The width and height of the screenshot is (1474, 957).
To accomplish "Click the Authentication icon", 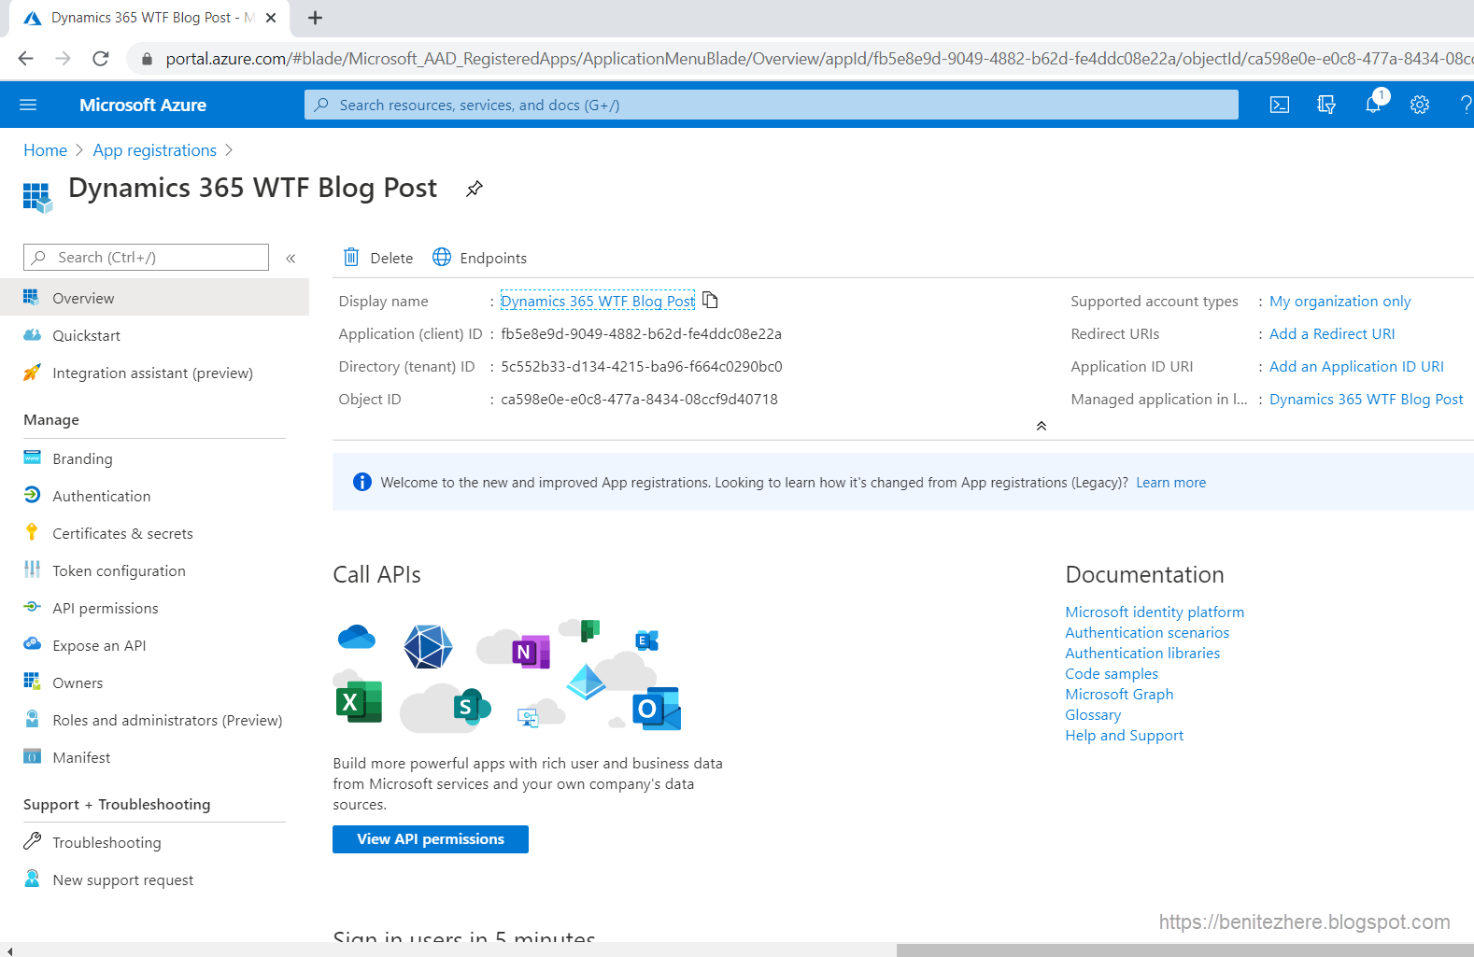I will point(32,495).
